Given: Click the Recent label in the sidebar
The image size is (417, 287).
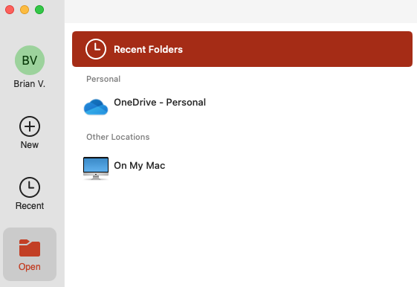Looking at the screenshot, I should click(30, 206).
